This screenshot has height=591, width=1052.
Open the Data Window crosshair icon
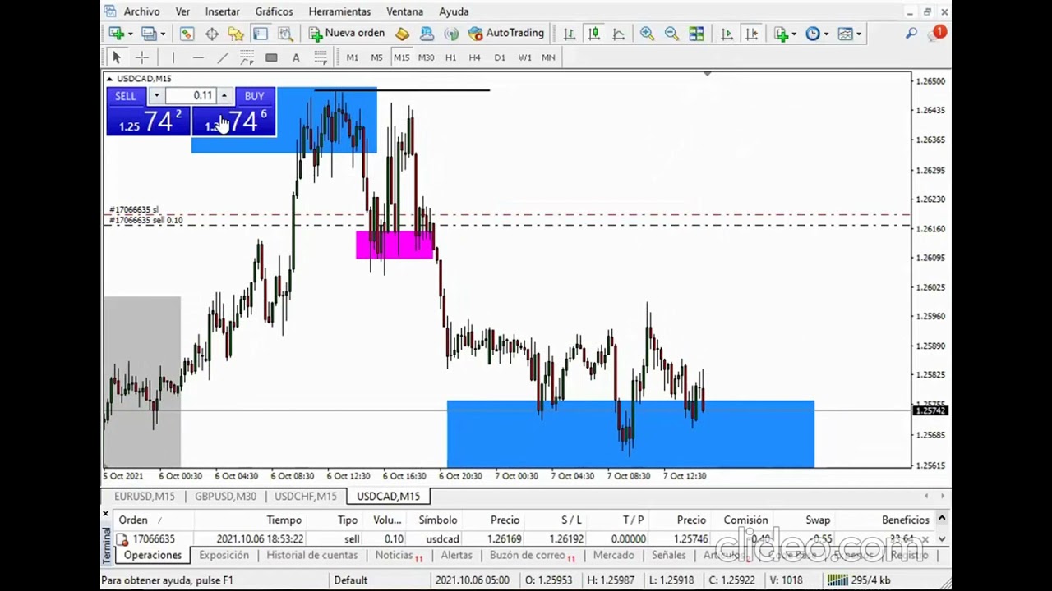coord(212,34)
